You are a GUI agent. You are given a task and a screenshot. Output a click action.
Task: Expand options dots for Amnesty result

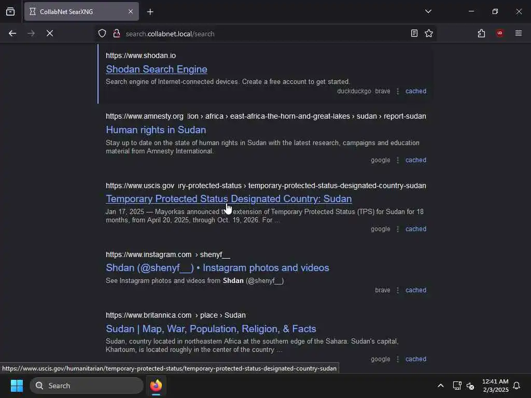398,160
